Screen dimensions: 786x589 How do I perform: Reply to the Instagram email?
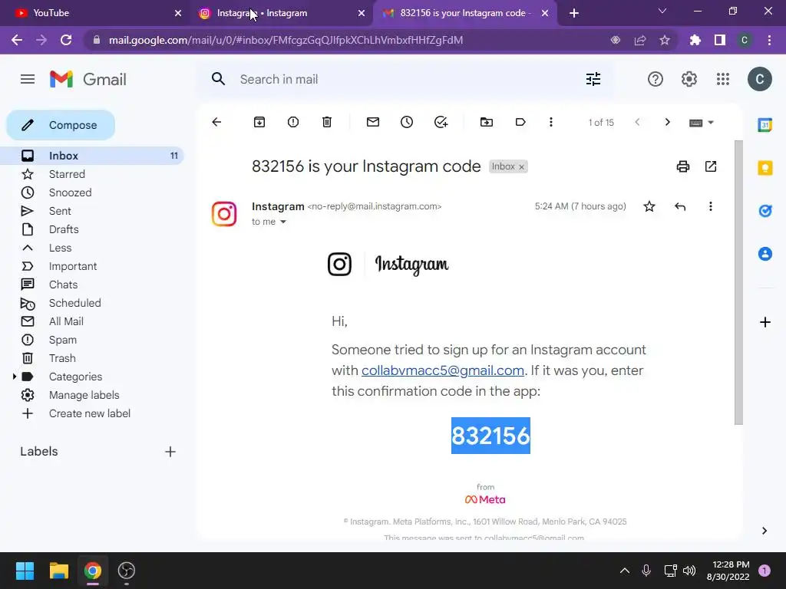(680, 206)
